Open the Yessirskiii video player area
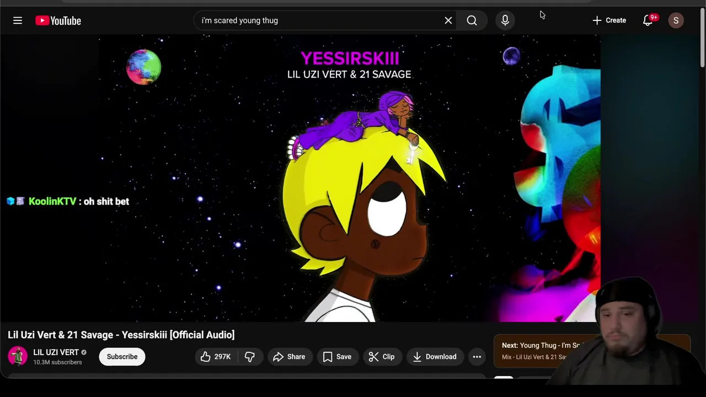 pos(350,178)
